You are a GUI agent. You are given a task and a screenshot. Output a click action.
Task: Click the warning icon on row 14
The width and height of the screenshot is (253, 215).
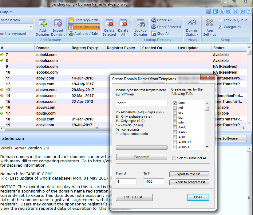(x=2, y=95)
